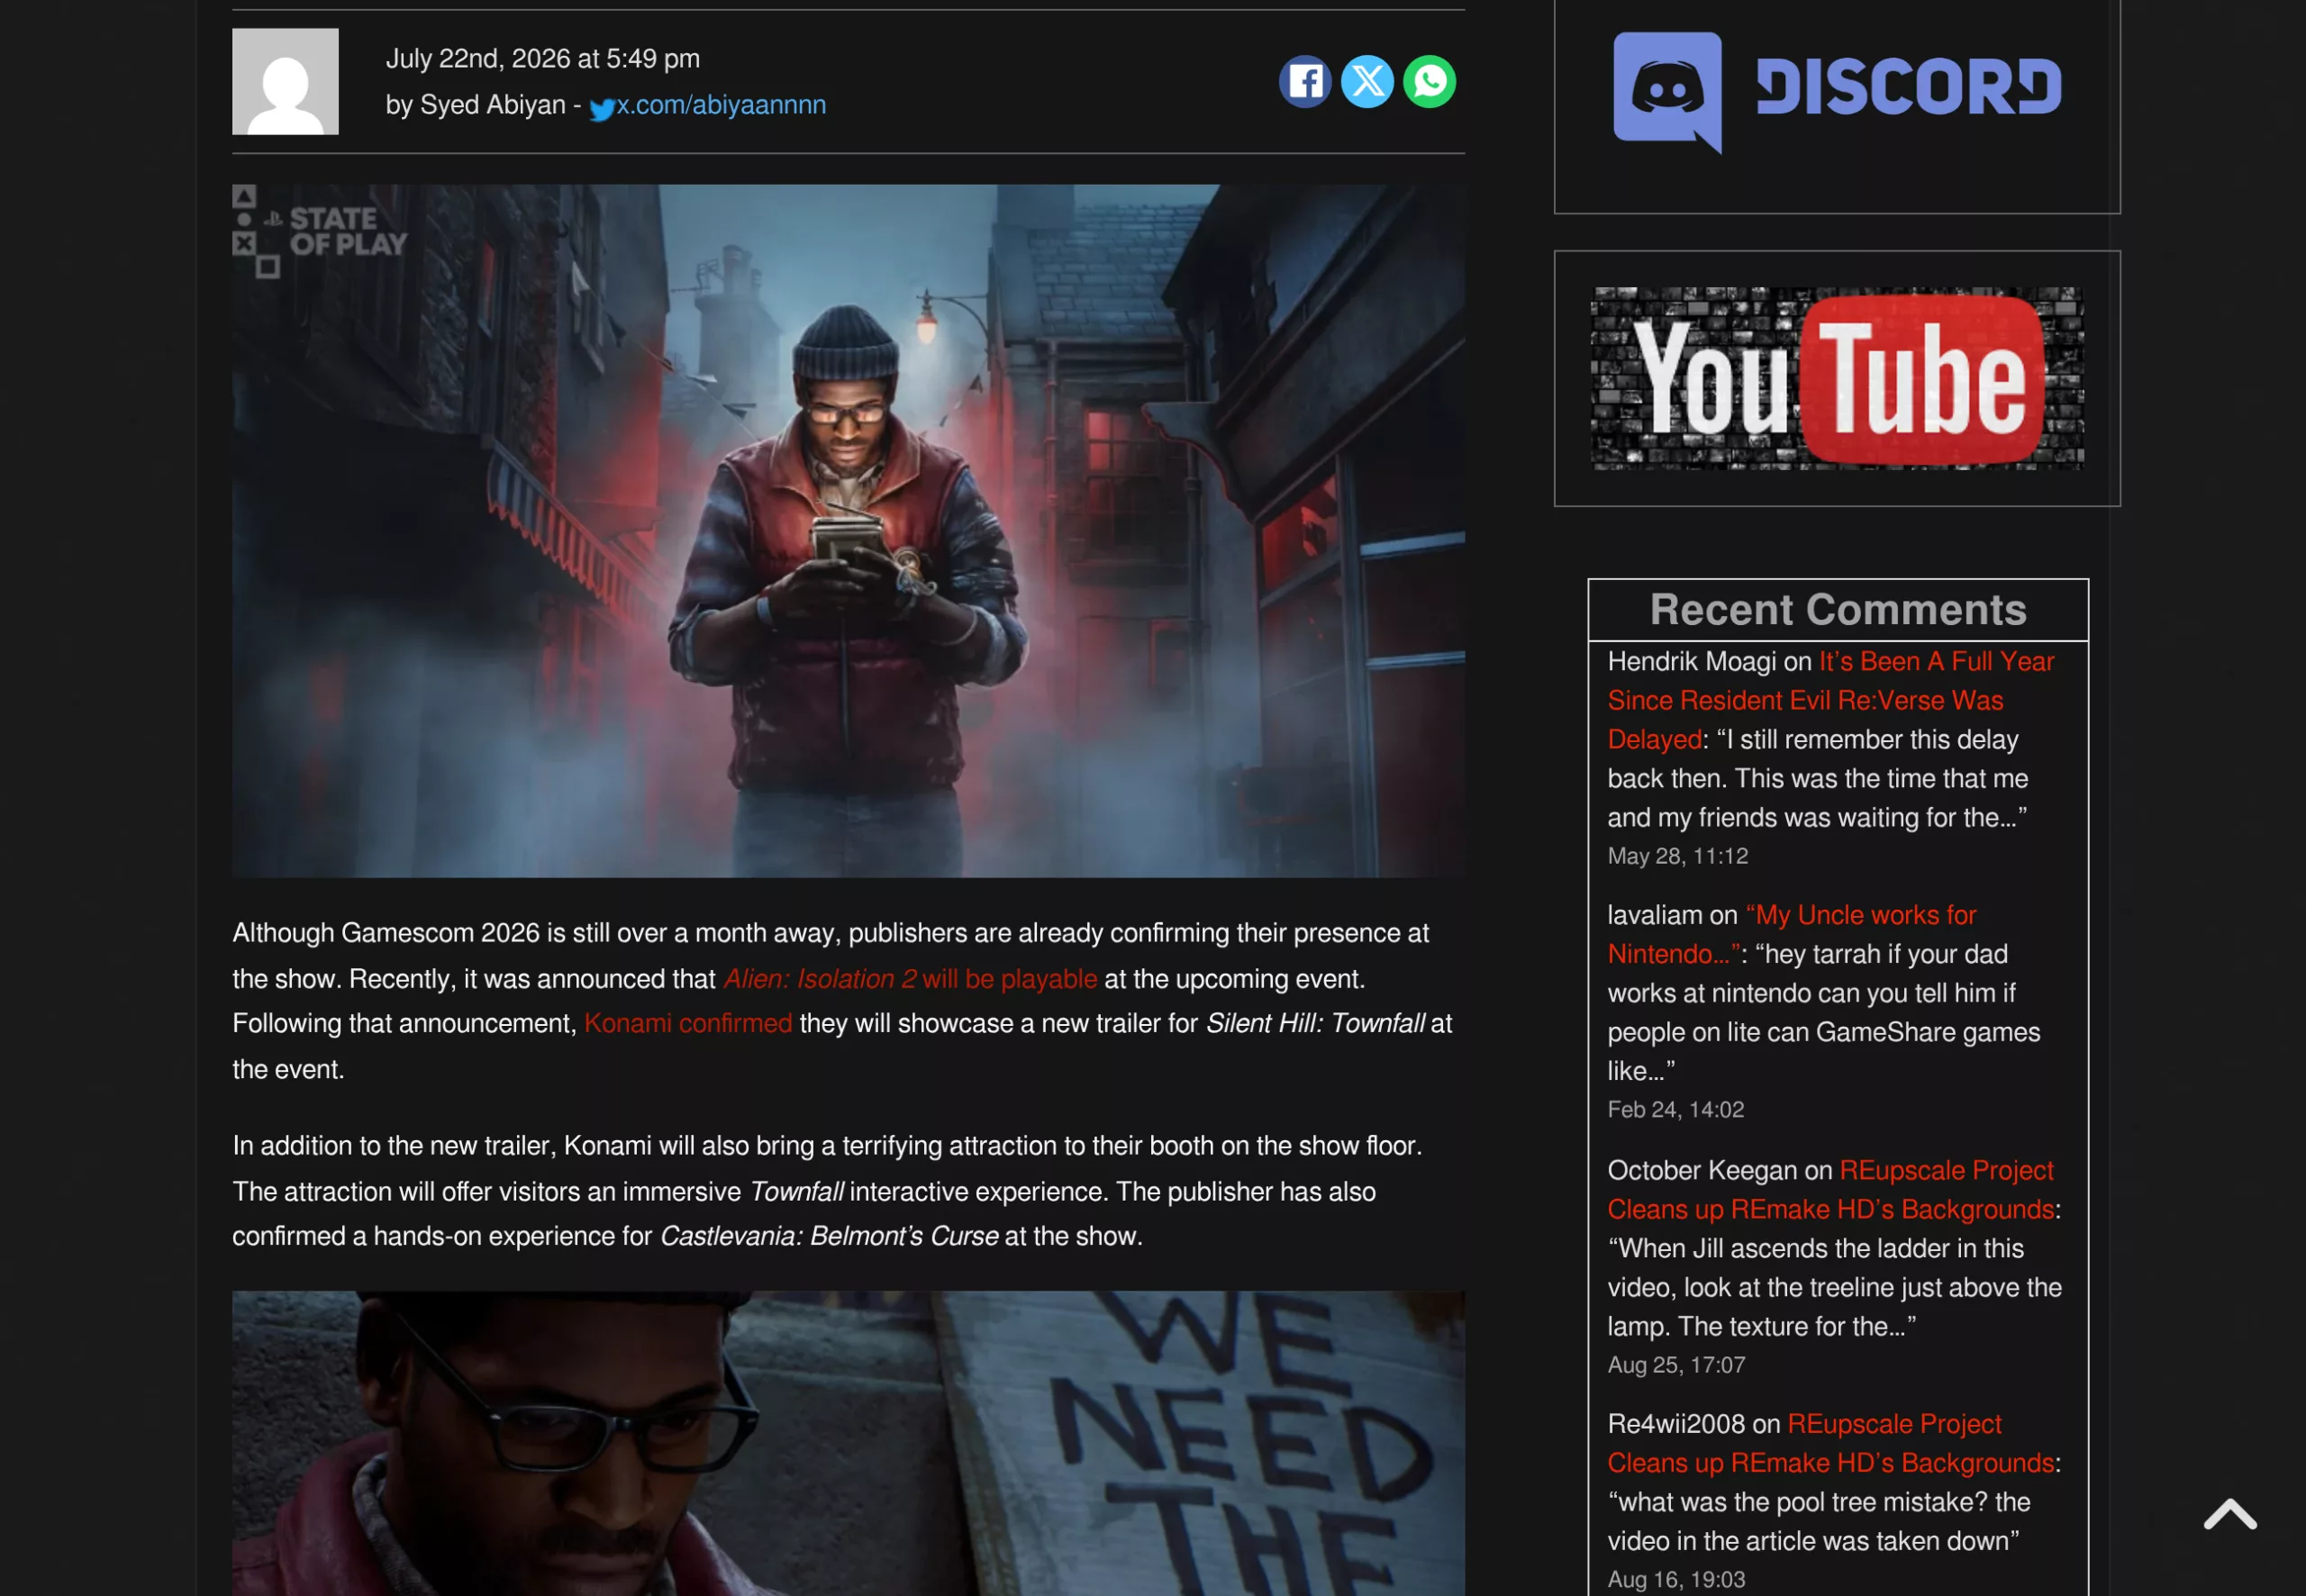This screenshot has width=2306, height=1596.
Task: Open 'Alien: Isolation 2 will be playable' link
Action: (x=910, y=978)
